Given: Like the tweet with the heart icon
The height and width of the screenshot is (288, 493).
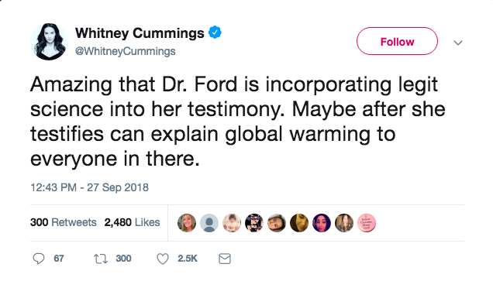Looking at the screenshot, I should 163,259.
